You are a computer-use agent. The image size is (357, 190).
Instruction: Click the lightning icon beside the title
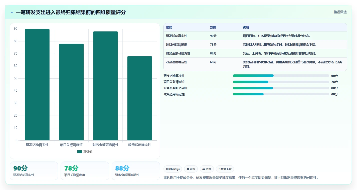[x=12, y=12]
